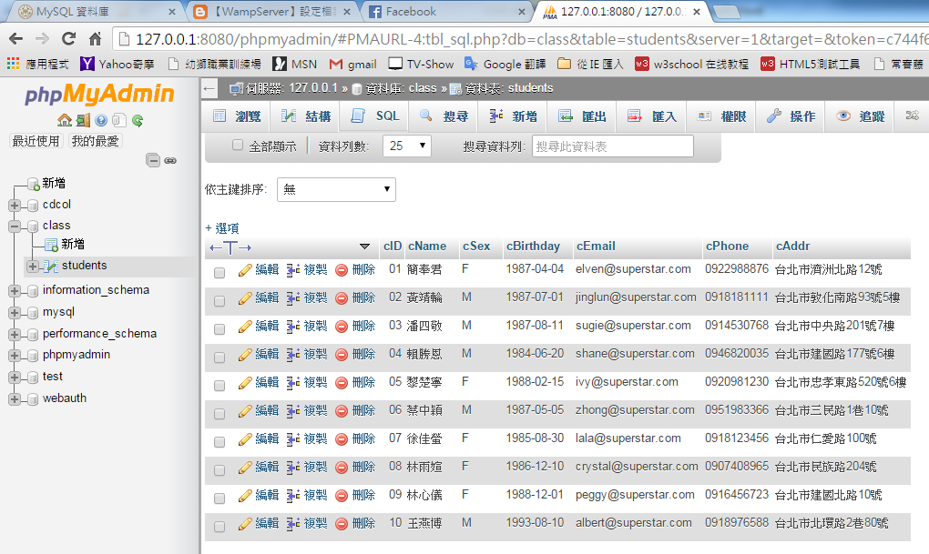Click the green reload navigation panel icon
The width and height of the screenshot is (929, 554).
click(138, 121)
